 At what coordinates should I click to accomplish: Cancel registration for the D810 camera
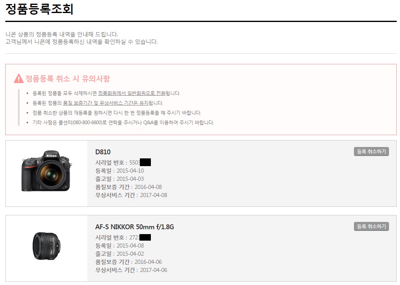[x=371, y=151]
